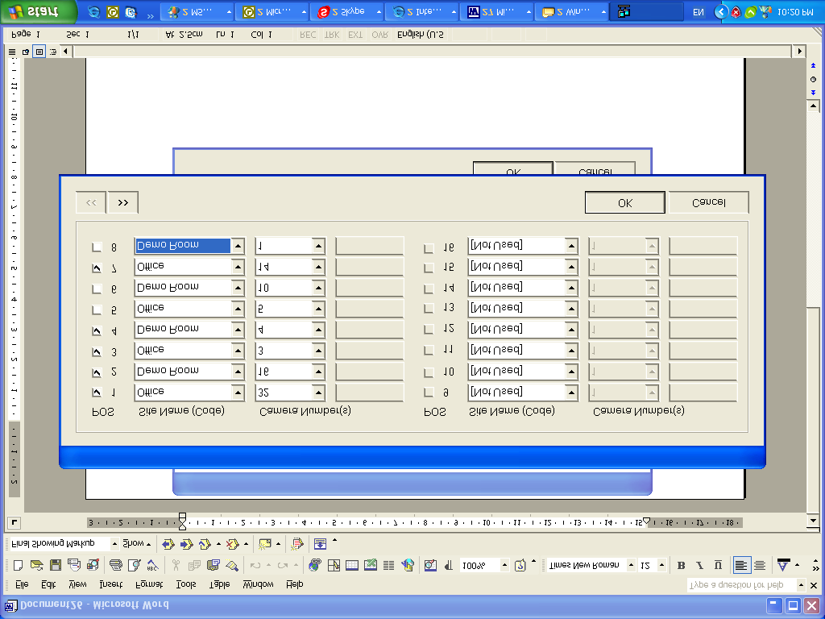The image size is (825, 619).
Task: Run the Spelling and Grammar check icon
Action: (x=152, y=565)
